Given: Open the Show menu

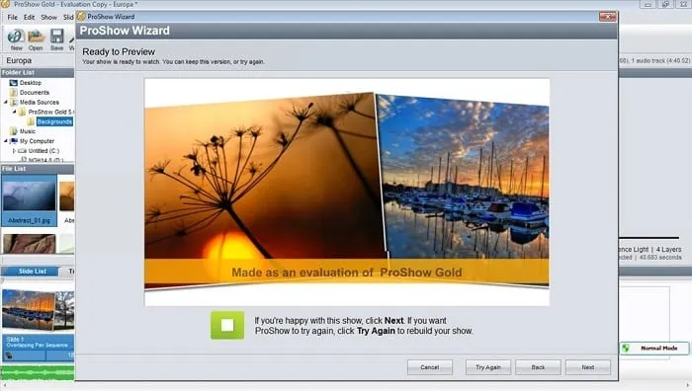Looking at the screenshot, I should 49,17.
